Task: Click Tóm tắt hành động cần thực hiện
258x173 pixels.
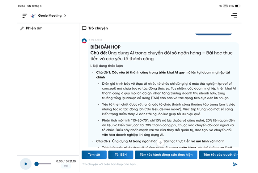Action: (x=166, y=155)
